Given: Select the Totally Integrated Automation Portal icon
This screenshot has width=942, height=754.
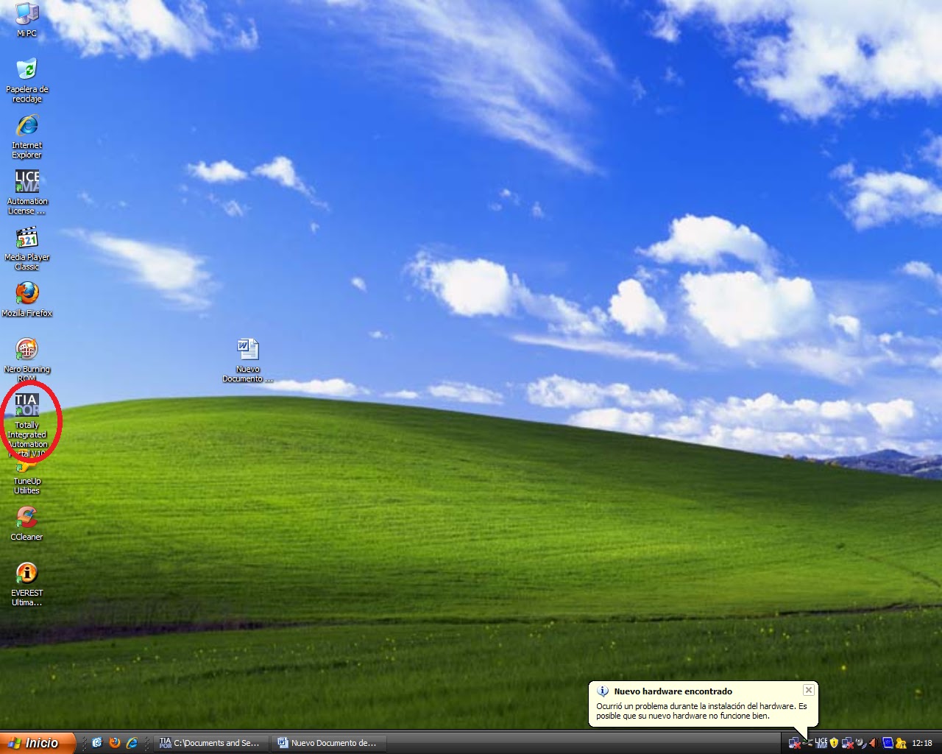Looking at the screenshot, I should click(x=26, y=424).
